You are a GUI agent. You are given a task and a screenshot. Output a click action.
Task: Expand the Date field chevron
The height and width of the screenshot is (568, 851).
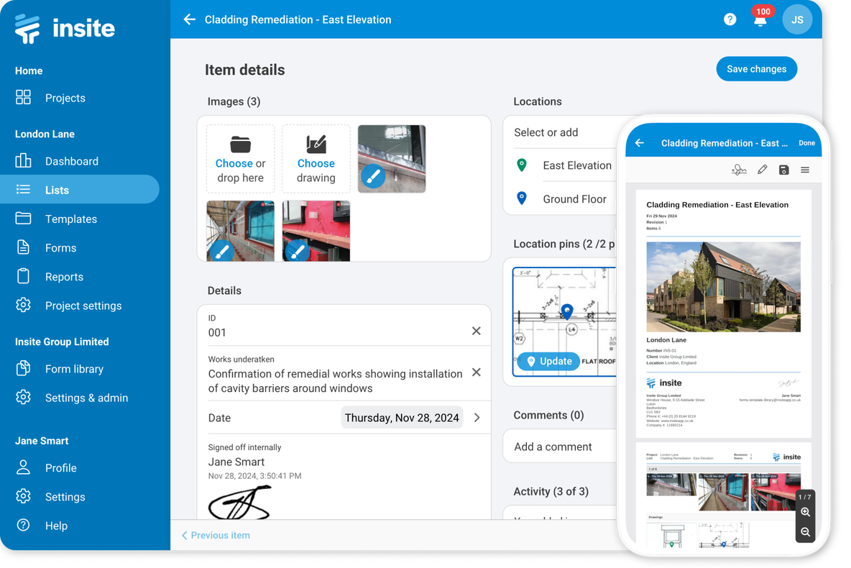[477, 417]
